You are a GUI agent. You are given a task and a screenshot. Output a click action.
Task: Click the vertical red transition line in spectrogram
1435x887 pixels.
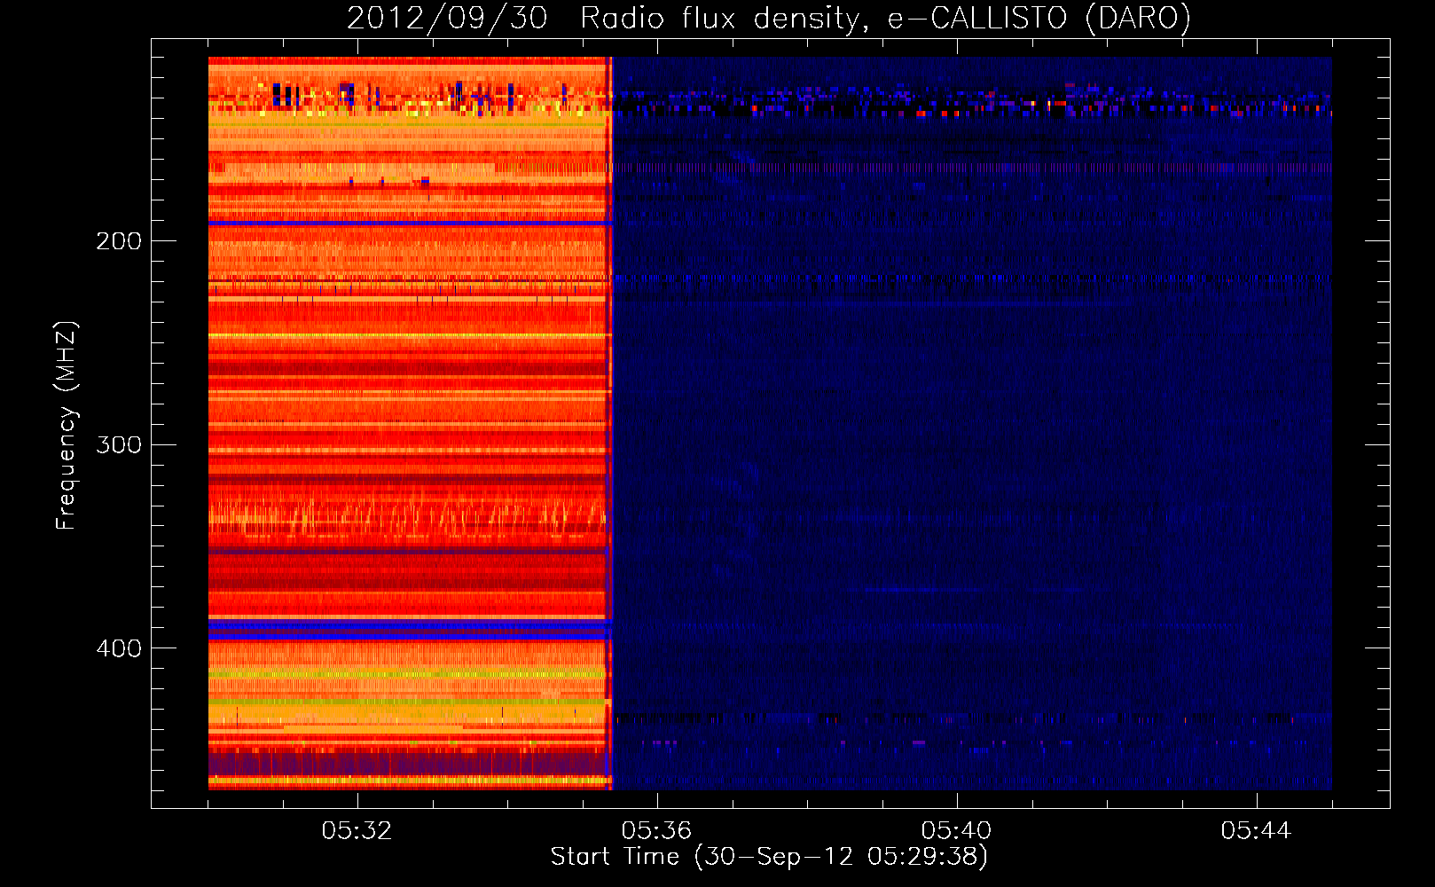point(609,423)
